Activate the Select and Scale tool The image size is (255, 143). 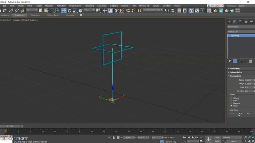75,11
